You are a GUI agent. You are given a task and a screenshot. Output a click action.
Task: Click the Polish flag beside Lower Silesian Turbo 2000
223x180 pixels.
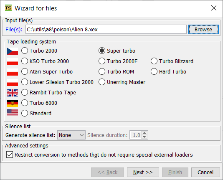(x=13, y=82)
